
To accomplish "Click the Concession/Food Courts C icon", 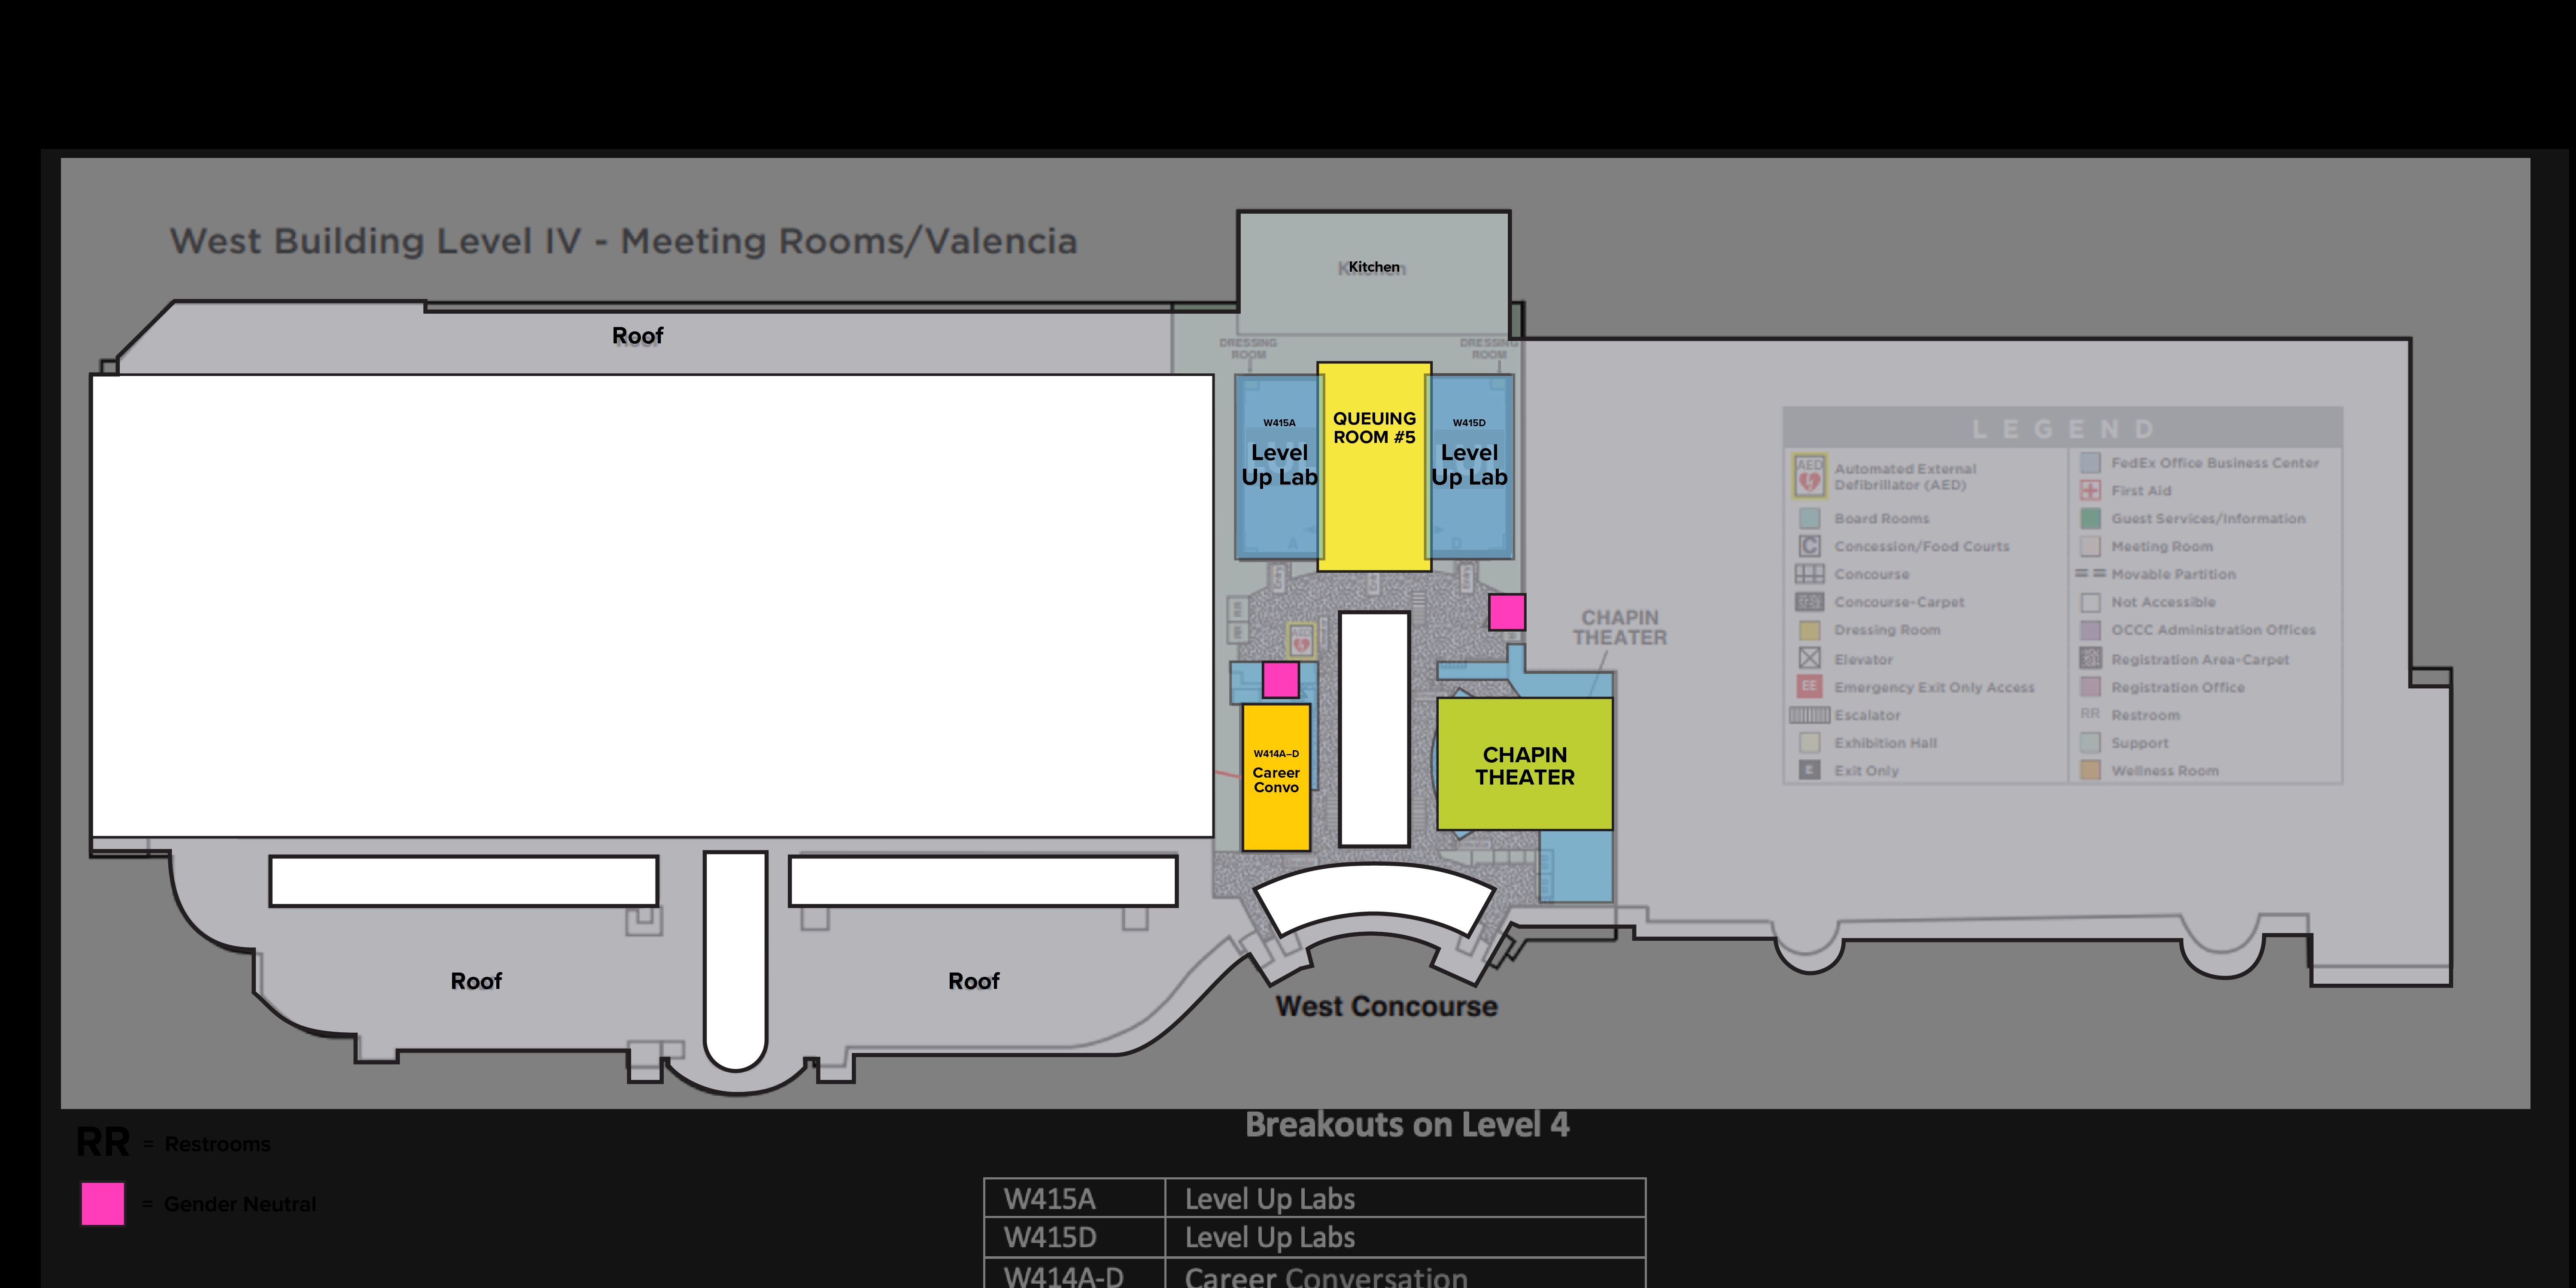I will coord(1809,546).
